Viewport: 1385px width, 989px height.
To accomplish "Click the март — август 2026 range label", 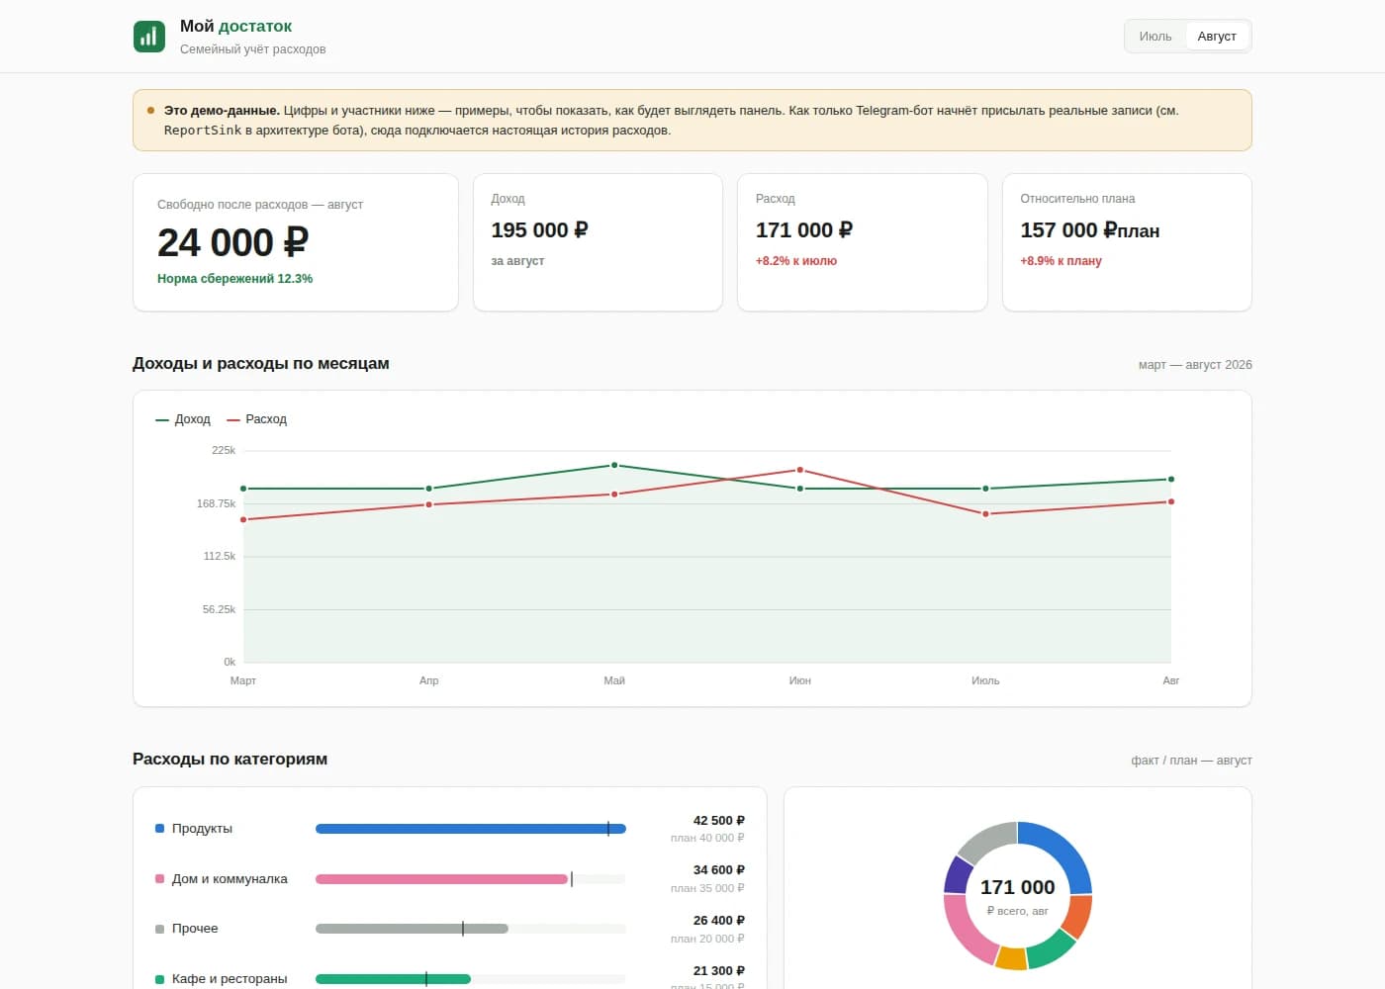I will 1195,365.
